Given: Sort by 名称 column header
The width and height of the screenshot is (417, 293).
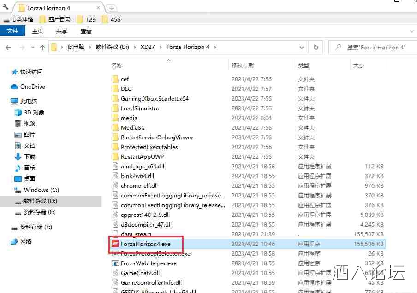Looking at the screenshot, I should (x=117, y=65).
